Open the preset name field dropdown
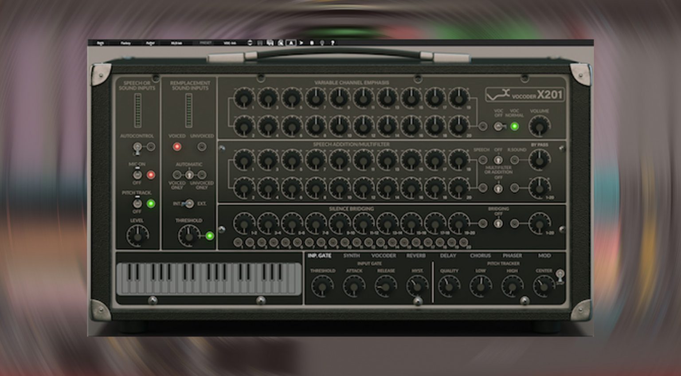This screenshot has width=681, height=376. pyautogui.click(x=231, y=43)
